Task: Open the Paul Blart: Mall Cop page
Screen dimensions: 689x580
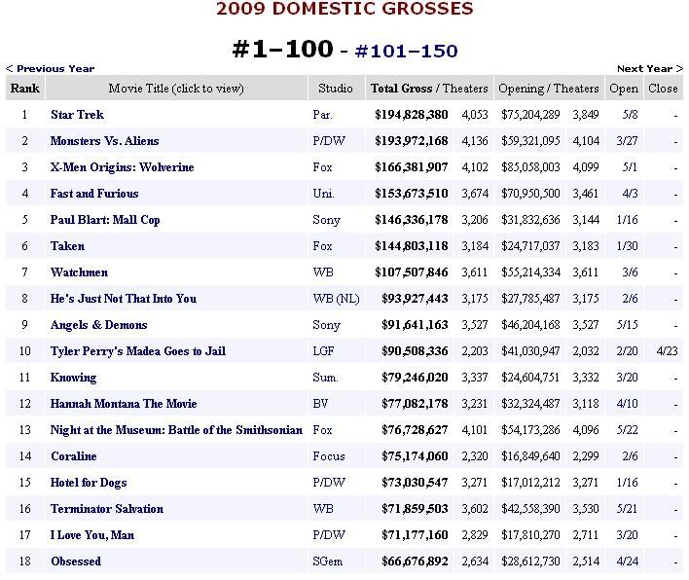Action: 105,220
